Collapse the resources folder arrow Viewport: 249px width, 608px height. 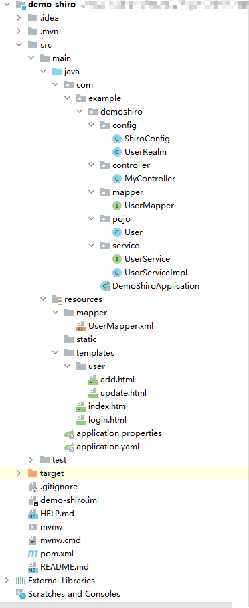coord(43,299)
